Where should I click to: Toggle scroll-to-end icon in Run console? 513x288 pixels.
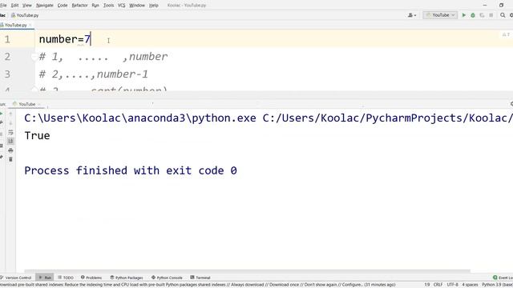tap(10, 141)
